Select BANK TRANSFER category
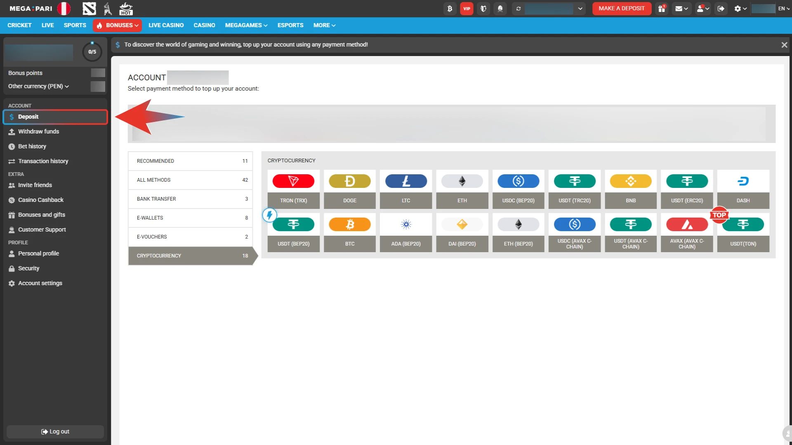Image resolution: width=792 pixels, height=445 pixels. click(x=190, y=199)
